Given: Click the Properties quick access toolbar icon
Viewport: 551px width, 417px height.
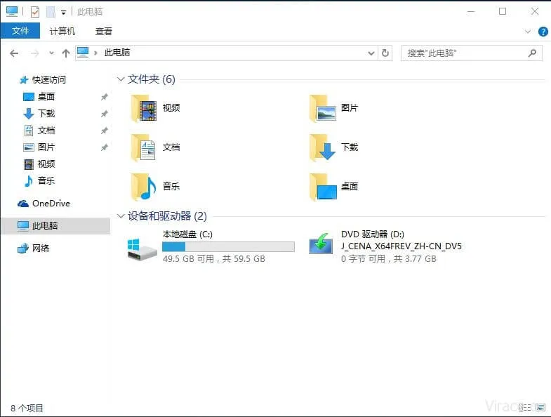Looking at the screenshot, I should point(35,12).
